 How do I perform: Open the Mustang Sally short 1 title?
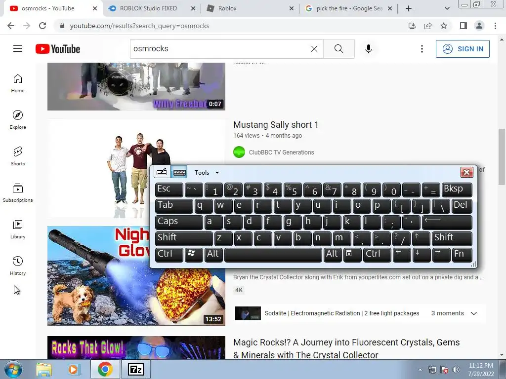[x=276, y=125]
